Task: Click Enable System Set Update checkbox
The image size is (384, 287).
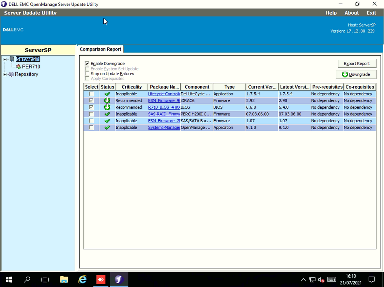Action: [87, 69]
